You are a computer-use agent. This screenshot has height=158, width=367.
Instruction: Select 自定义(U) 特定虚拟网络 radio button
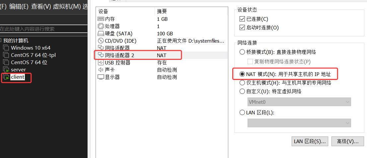pos(242,91)
